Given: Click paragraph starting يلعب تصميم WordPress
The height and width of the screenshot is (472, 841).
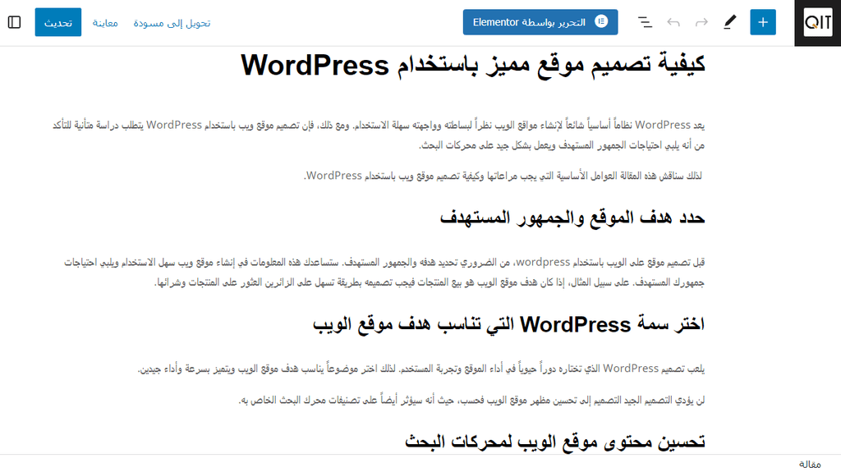Looking at the screenshot, I should (x=421, y=369).
